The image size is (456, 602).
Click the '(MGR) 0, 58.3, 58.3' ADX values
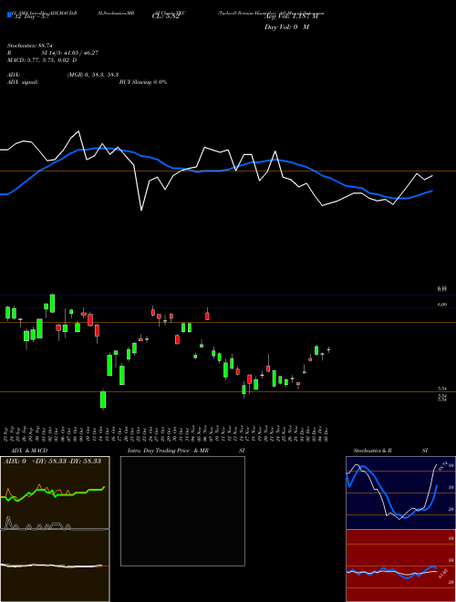pyautogui.click(x=93, y=75)
